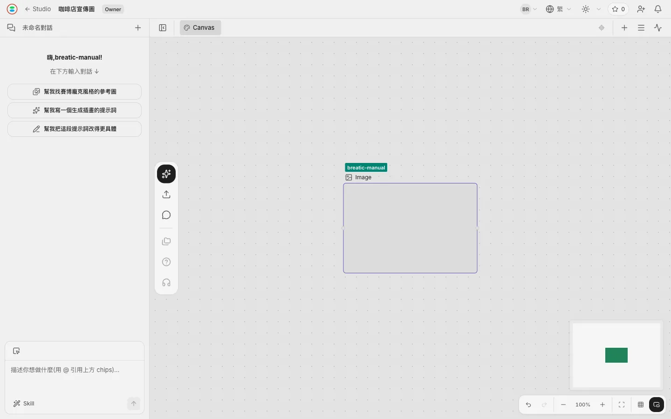This screenshot has width=671, height=419.
Task: Choose 幫我把這段提示詞改得更具體 suggestion
Action: click(x=75, y=129)
